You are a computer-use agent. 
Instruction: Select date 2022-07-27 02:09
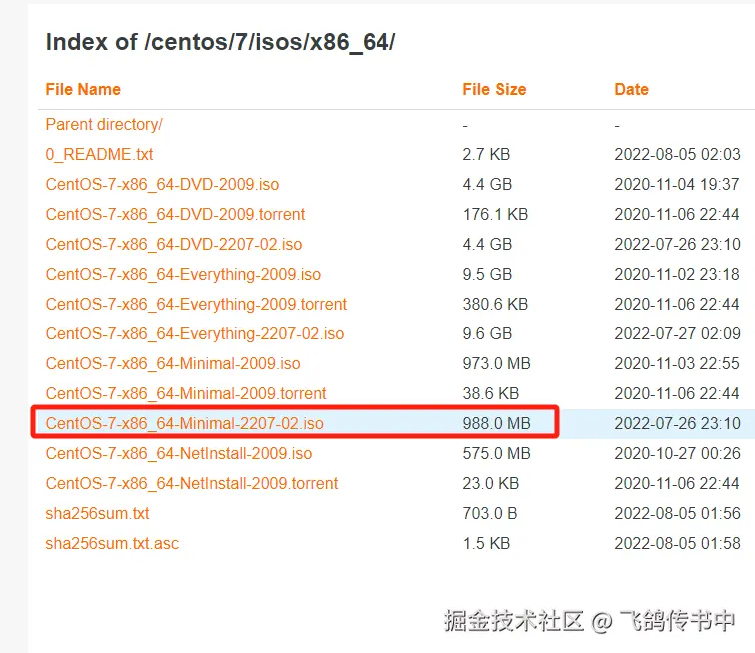(677, 333)
